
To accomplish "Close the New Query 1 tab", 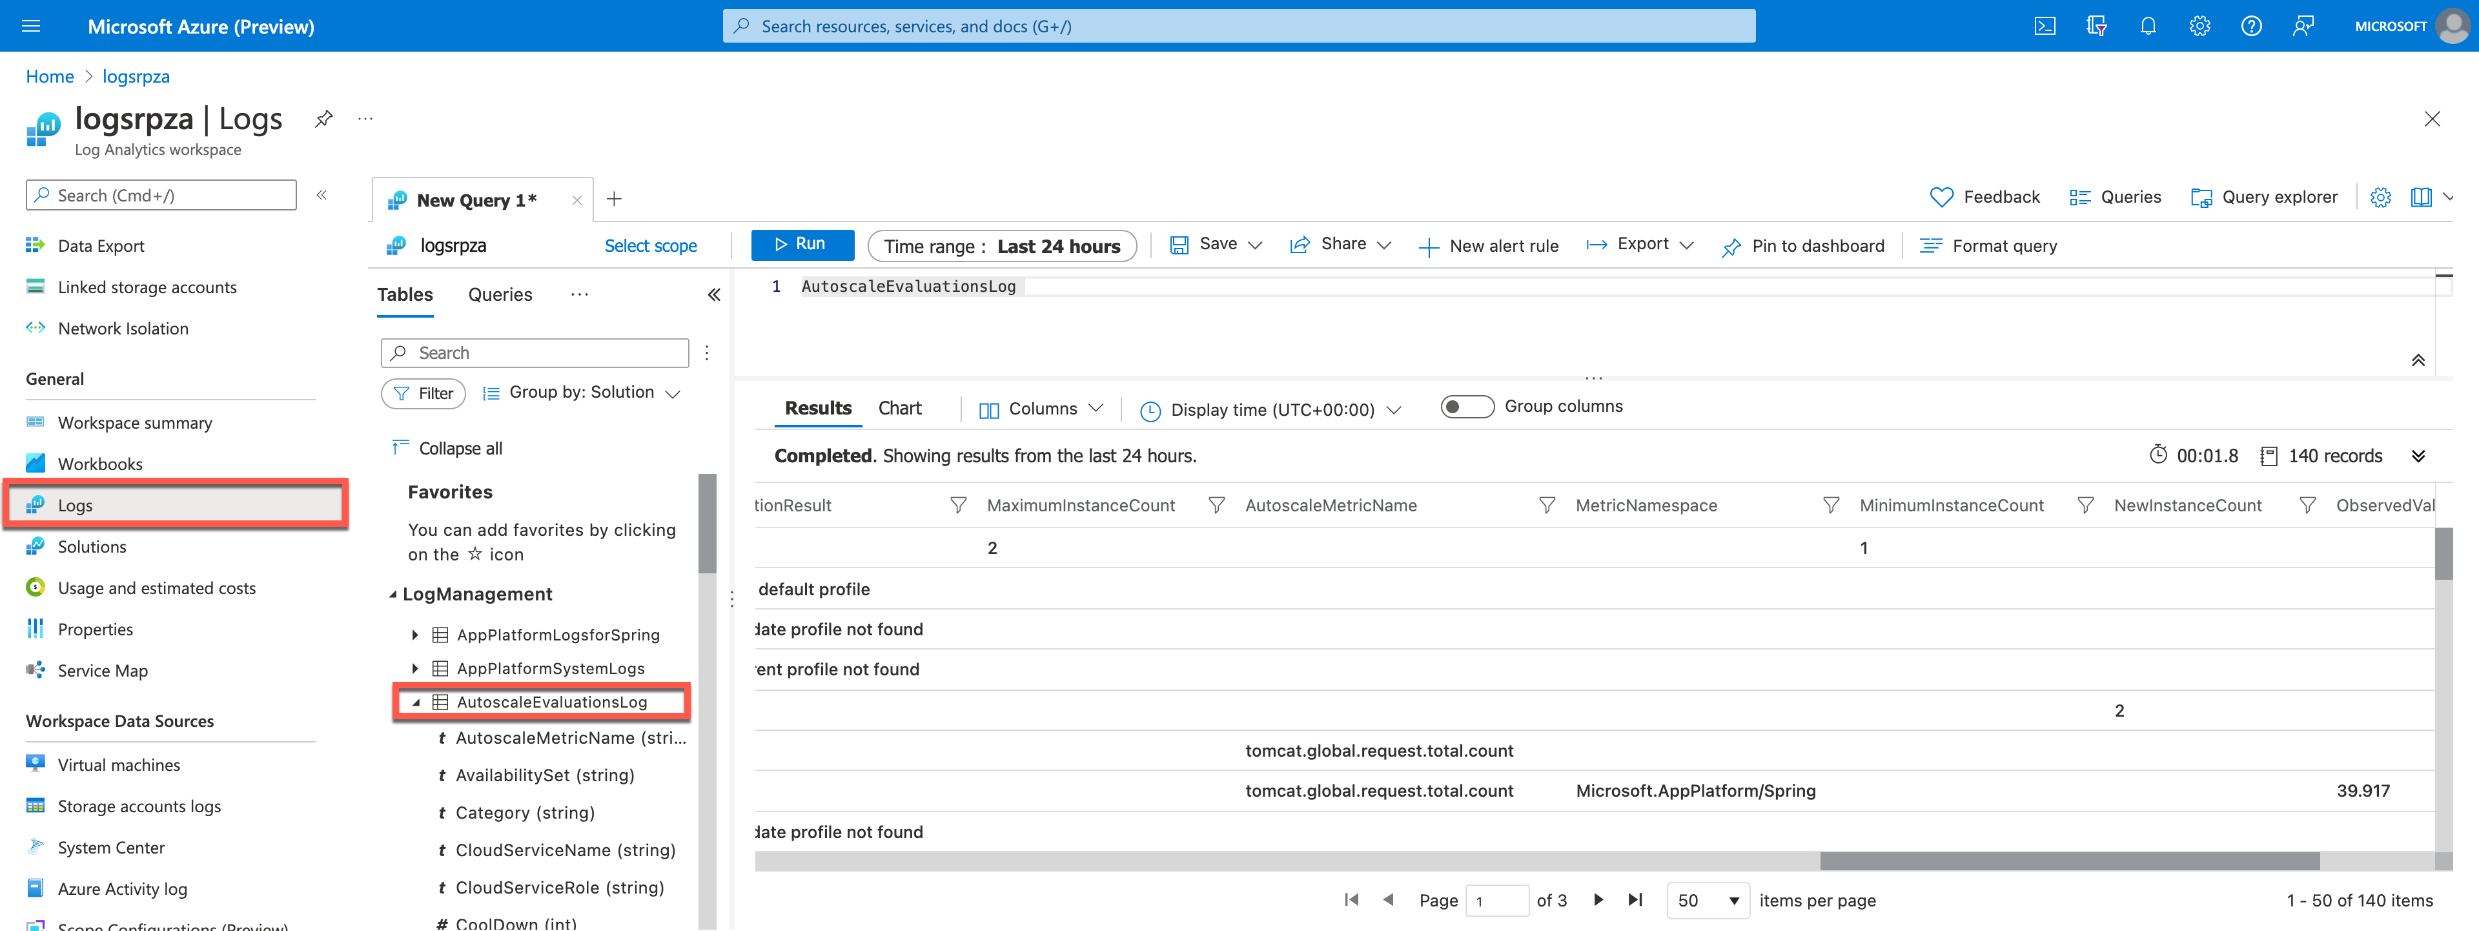I will click(x=576, y=200).
